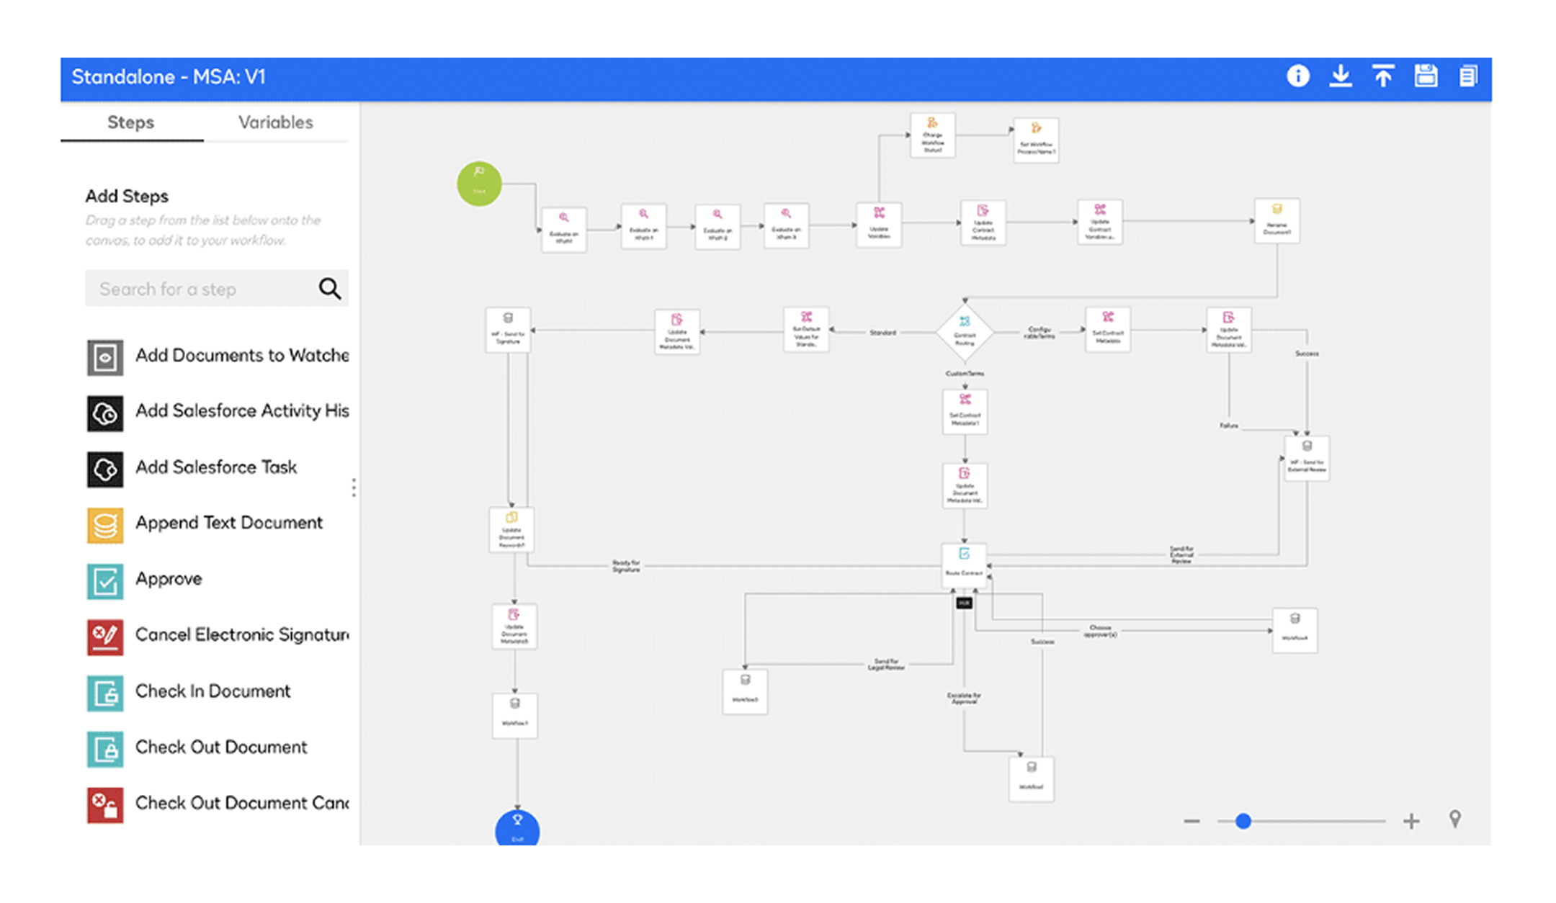Select Cancel Electronic Signature step icon
Viewport: 1556px width, 903px height.
click(x=105, y=637)
